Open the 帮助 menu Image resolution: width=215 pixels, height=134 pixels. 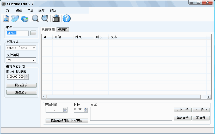tap(53, 11)
